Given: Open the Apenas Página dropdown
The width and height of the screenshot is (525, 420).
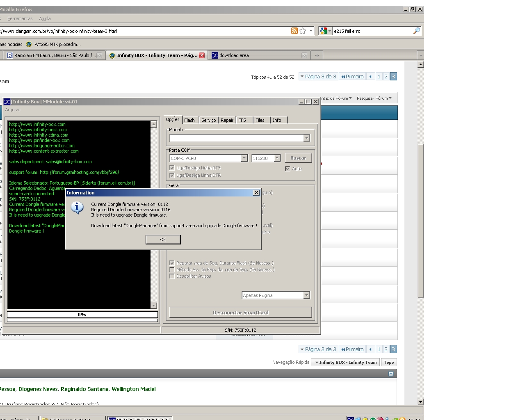Looking at the screenshot, I should (307, 295).
